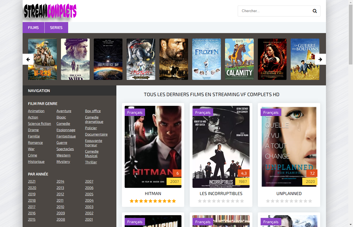Click the search magnifier icon

(x=315, y=11)
